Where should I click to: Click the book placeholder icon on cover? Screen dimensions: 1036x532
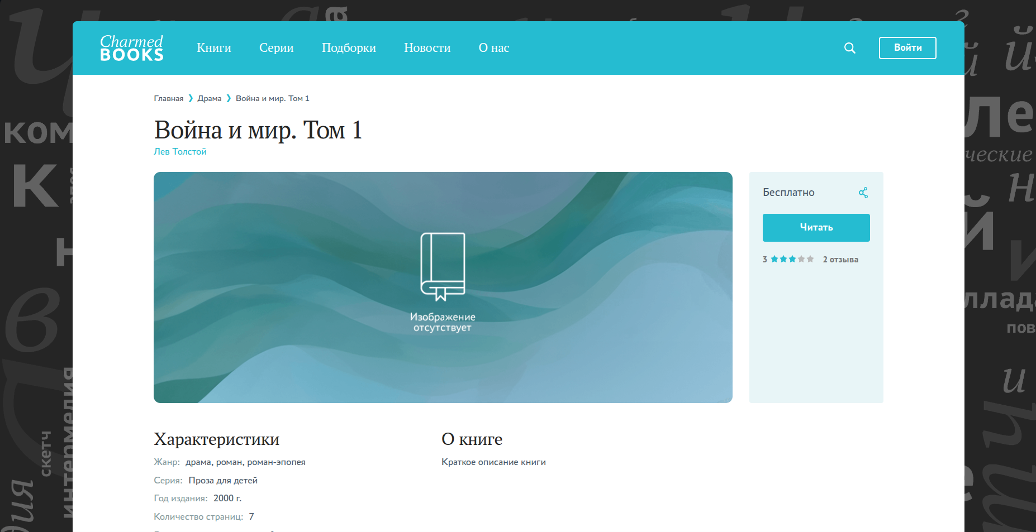(x=443, y=266)
